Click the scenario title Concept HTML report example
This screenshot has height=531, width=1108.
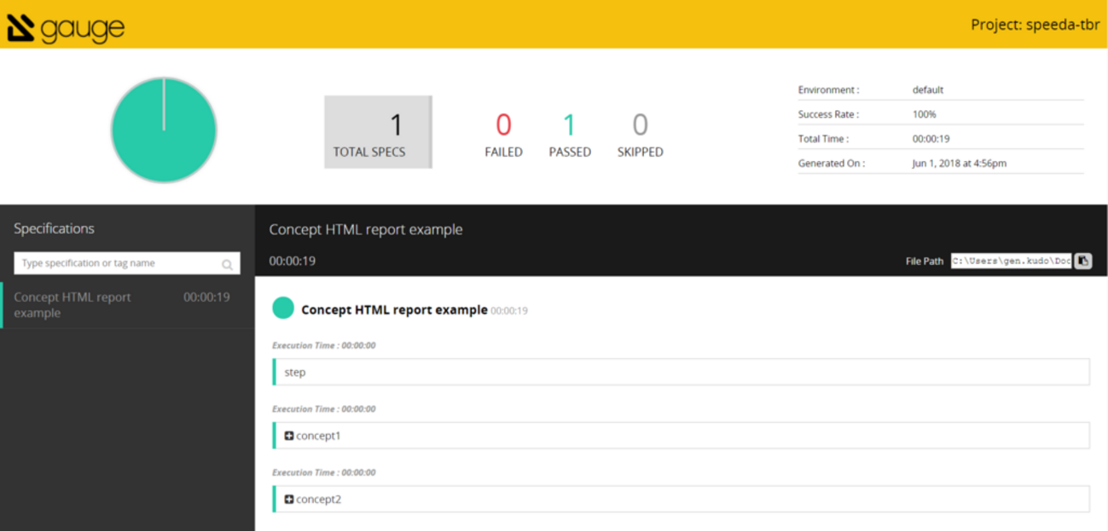click(394, 310)
